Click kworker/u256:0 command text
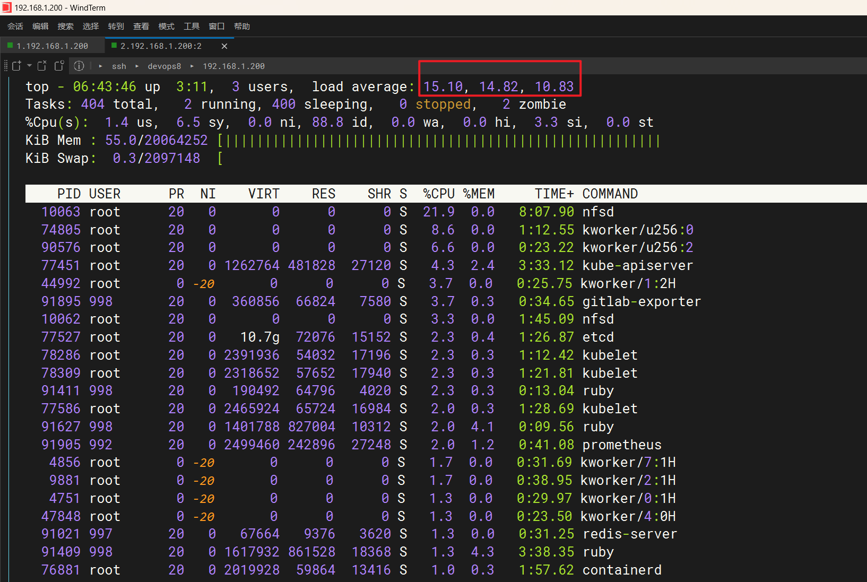Viewport: 867px width, 582px height. 638,230
